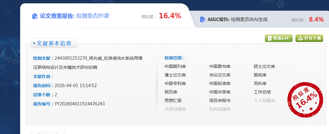Click 网页库 in detection scope

pos(171,92)
